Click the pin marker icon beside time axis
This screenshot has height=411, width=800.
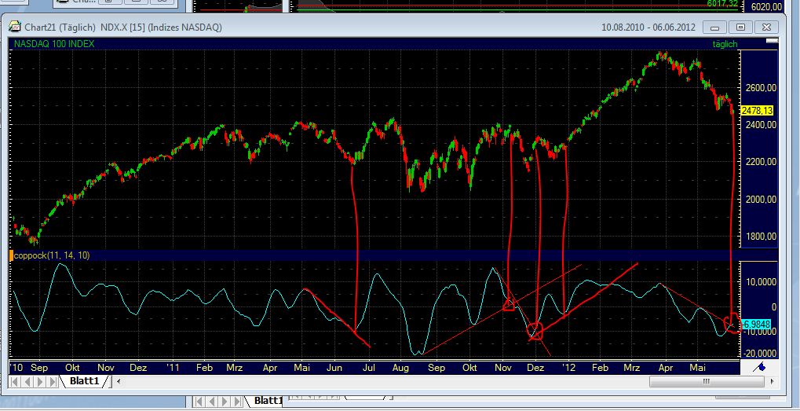pyautogui.click(x=760, y=366)
